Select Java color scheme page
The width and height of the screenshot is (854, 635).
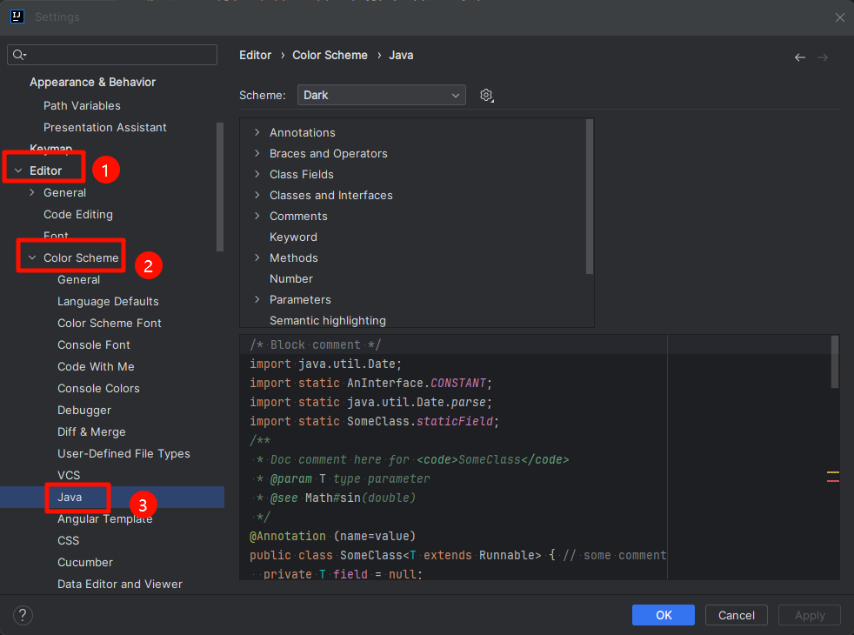coord(70,498)
